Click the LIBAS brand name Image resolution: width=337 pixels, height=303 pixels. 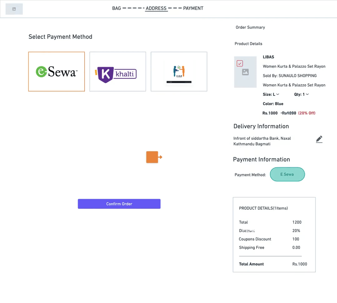(x=268, y=57)
